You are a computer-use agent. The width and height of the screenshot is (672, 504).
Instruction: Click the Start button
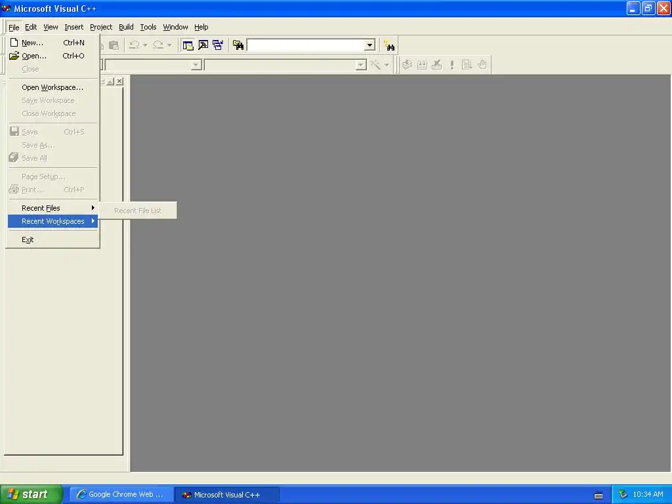tap(31, 494)
